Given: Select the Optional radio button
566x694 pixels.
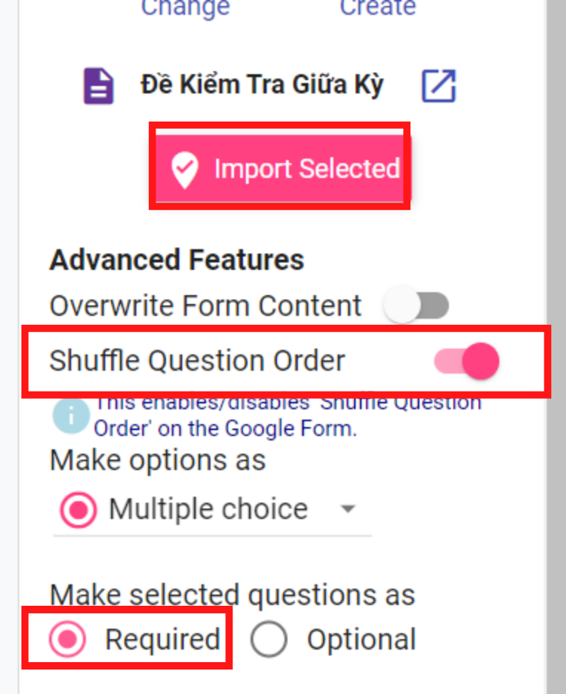Looking at the screenshot, I should (269, 638).
